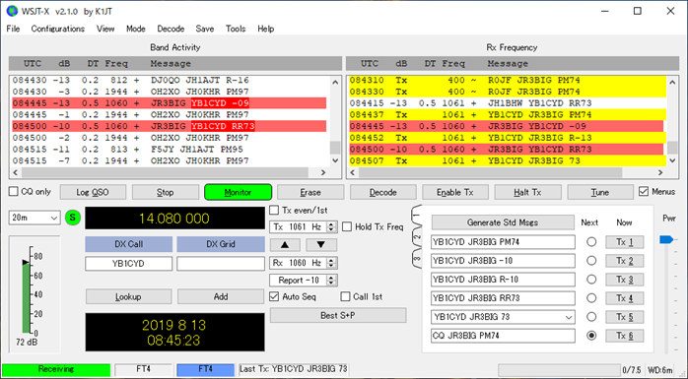Click Enable Tx button
Screen dimensions: 688x379
455,192
